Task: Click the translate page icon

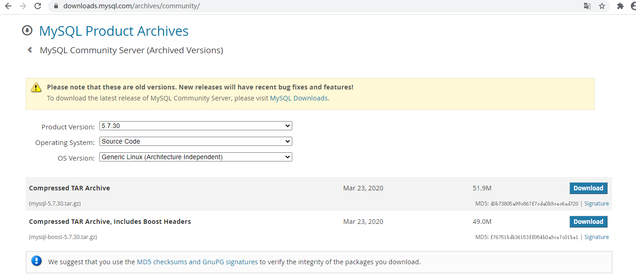Action: pyautogui.click(x=587, y=6)
